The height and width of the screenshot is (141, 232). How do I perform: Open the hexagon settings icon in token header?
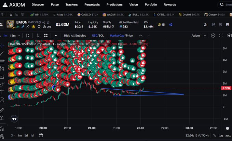click(x=205, y=25)
